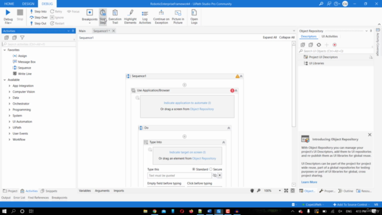Switch to the HOME ribbon tab

point(9,4)
